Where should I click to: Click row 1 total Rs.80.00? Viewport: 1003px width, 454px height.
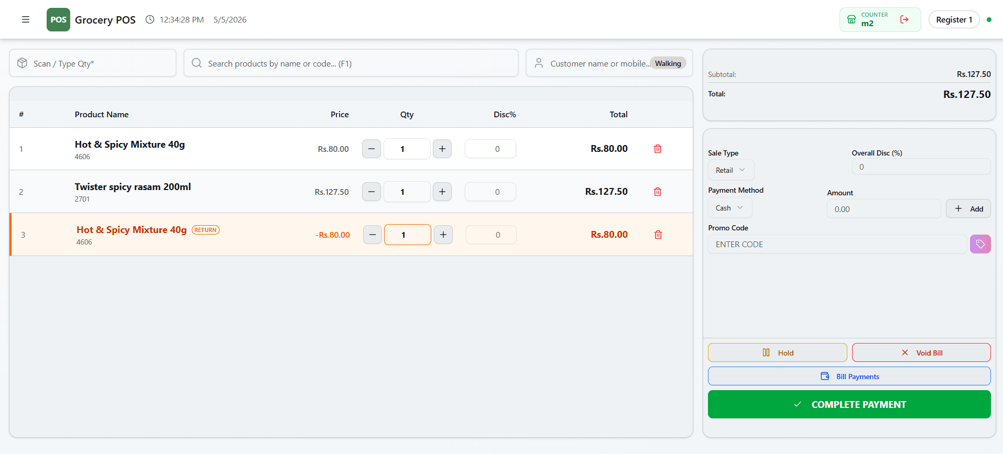(609, 149)
